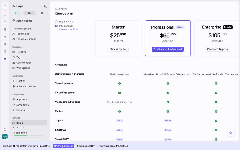
Task: Search settings with the magnifier icon
Action: point(45,6)
